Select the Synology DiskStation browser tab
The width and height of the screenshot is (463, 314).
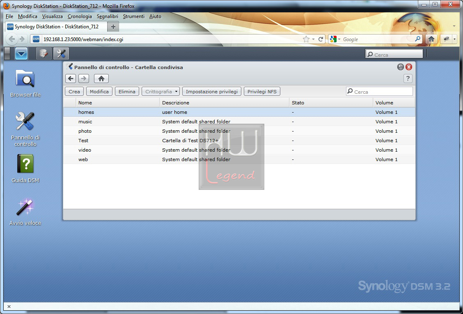(56, 27)
